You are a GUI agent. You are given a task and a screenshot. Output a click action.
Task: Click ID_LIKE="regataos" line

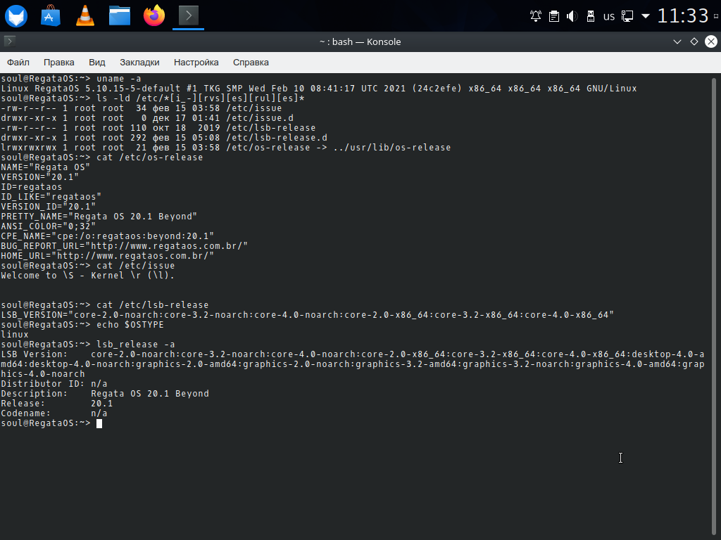[51, 197]
